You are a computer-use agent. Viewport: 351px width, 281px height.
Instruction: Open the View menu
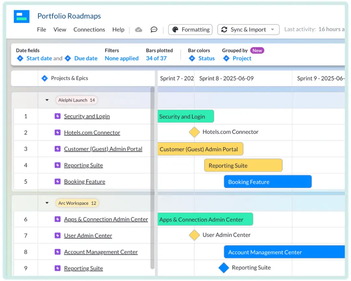coord(60,30)
